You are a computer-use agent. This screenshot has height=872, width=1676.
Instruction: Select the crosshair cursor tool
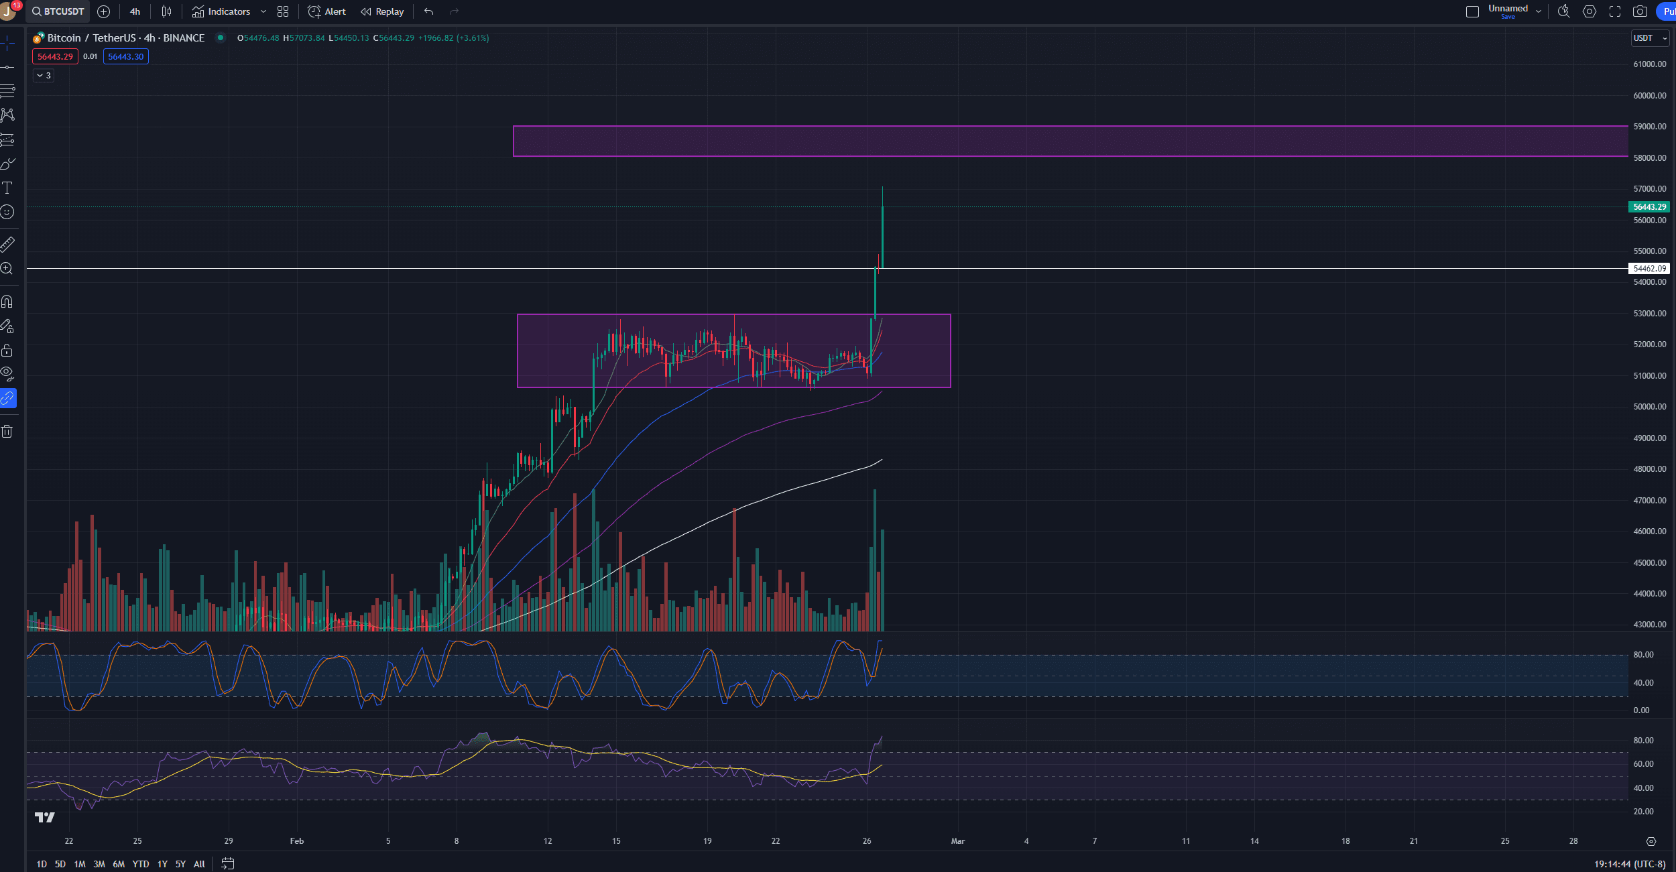click(x=7, y=44)
